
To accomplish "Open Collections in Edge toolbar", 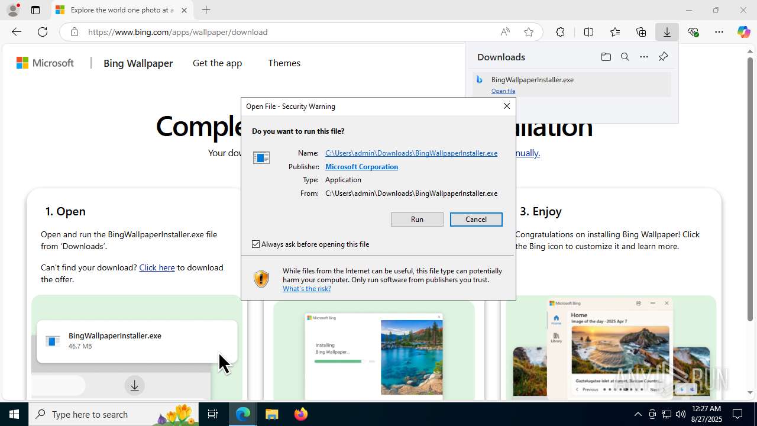I will (641, 32).
